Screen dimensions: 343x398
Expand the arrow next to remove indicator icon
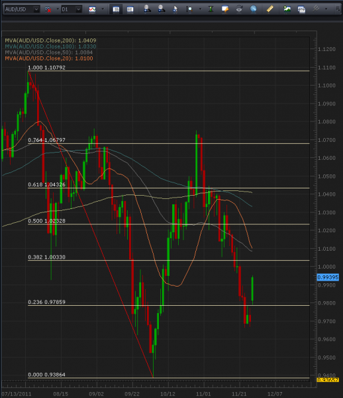pos(58,9)
